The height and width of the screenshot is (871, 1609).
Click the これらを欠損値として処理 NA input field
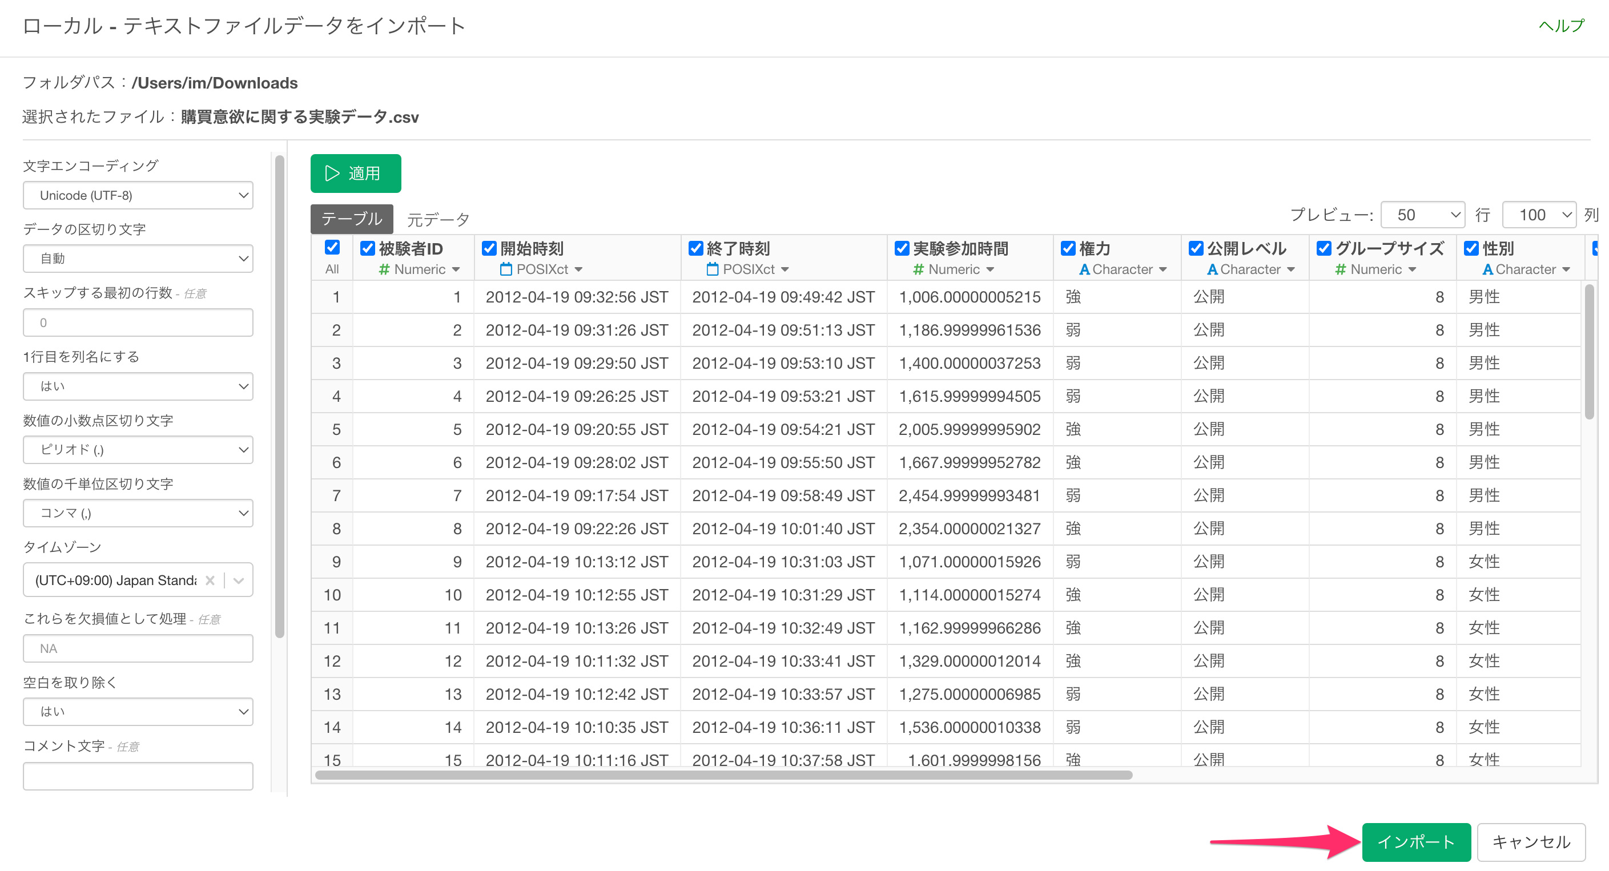pyautogui.click(x=138, y=649)
